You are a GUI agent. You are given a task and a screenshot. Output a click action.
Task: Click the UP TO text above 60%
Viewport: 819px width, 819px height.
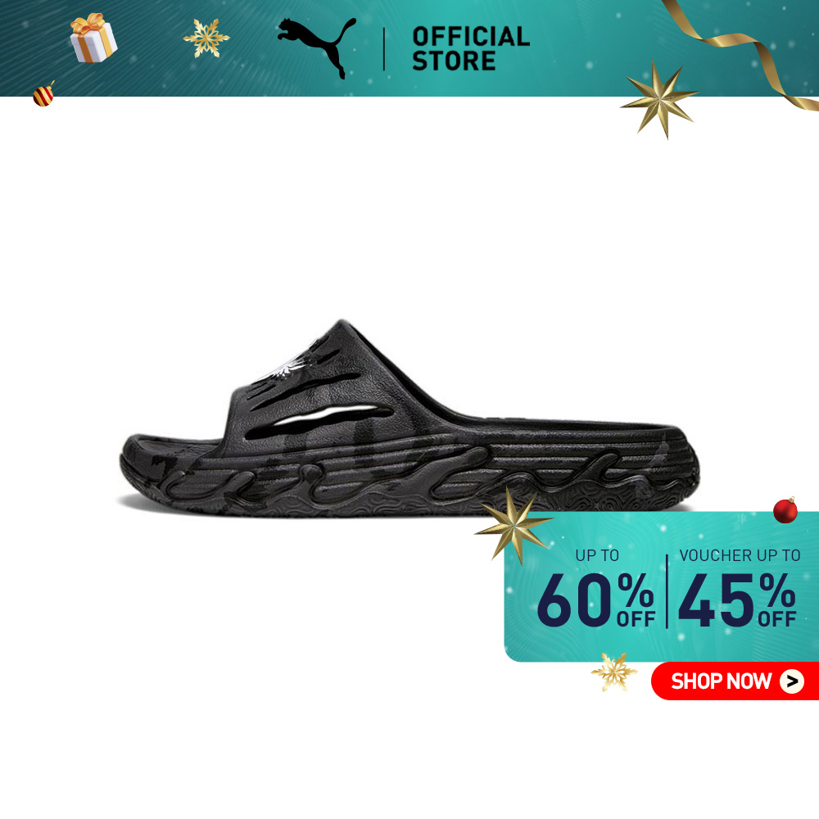[x=597, y=555]
